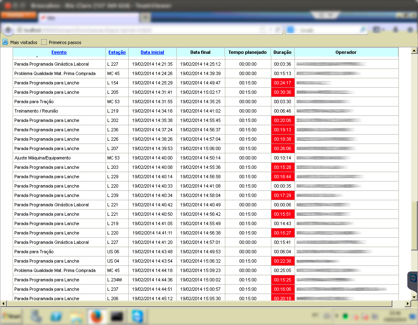Image resolution: width=418 pixels, height=325 pixels.
Task: Click the red duration cell 00:24:17
Action: (283, 83)
